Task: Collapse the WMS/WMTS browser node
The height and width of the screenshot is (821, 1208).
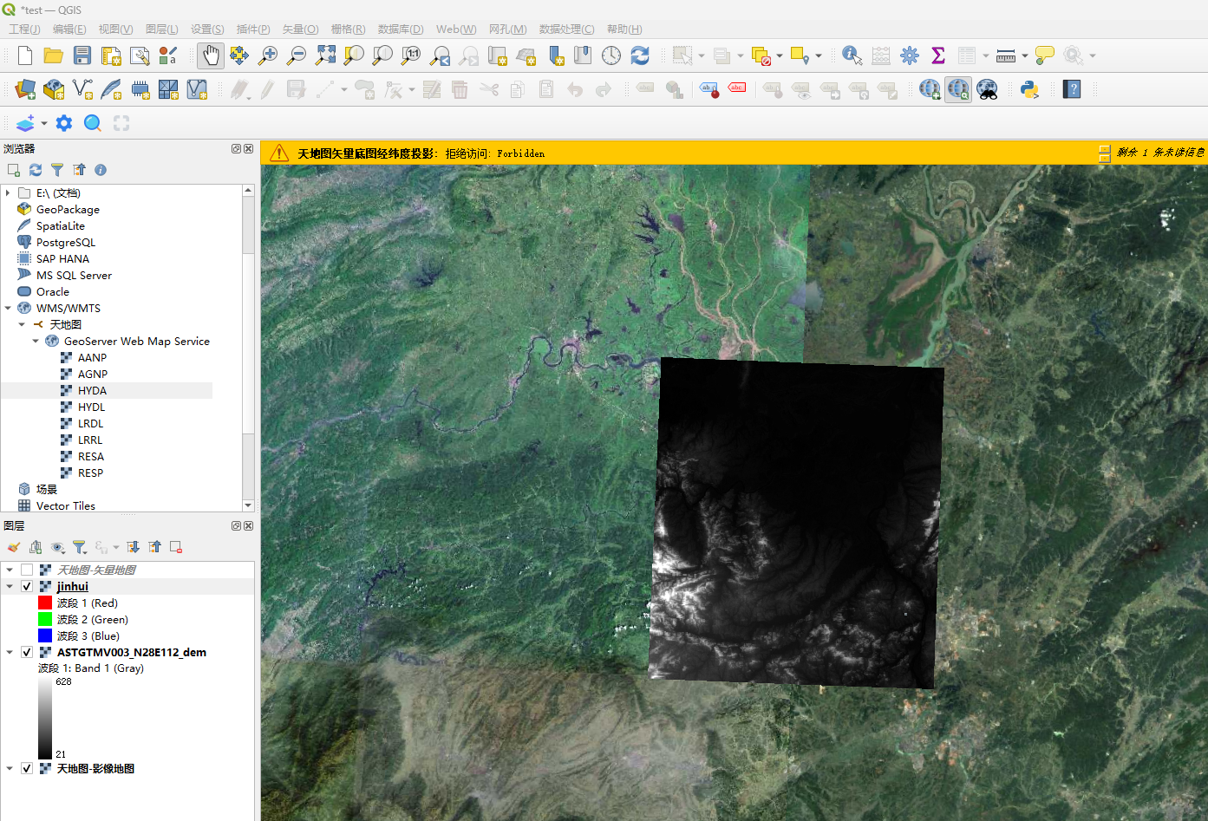Action: point(9,308)
